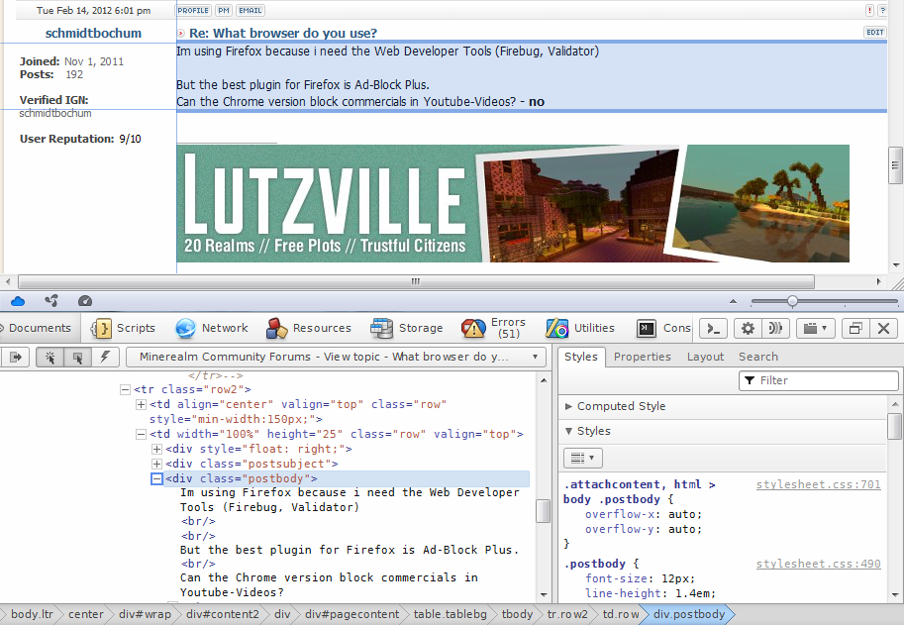This screenshot has width=904, height=625.
Task: Open the Resources panel
Action: [309, 328]
